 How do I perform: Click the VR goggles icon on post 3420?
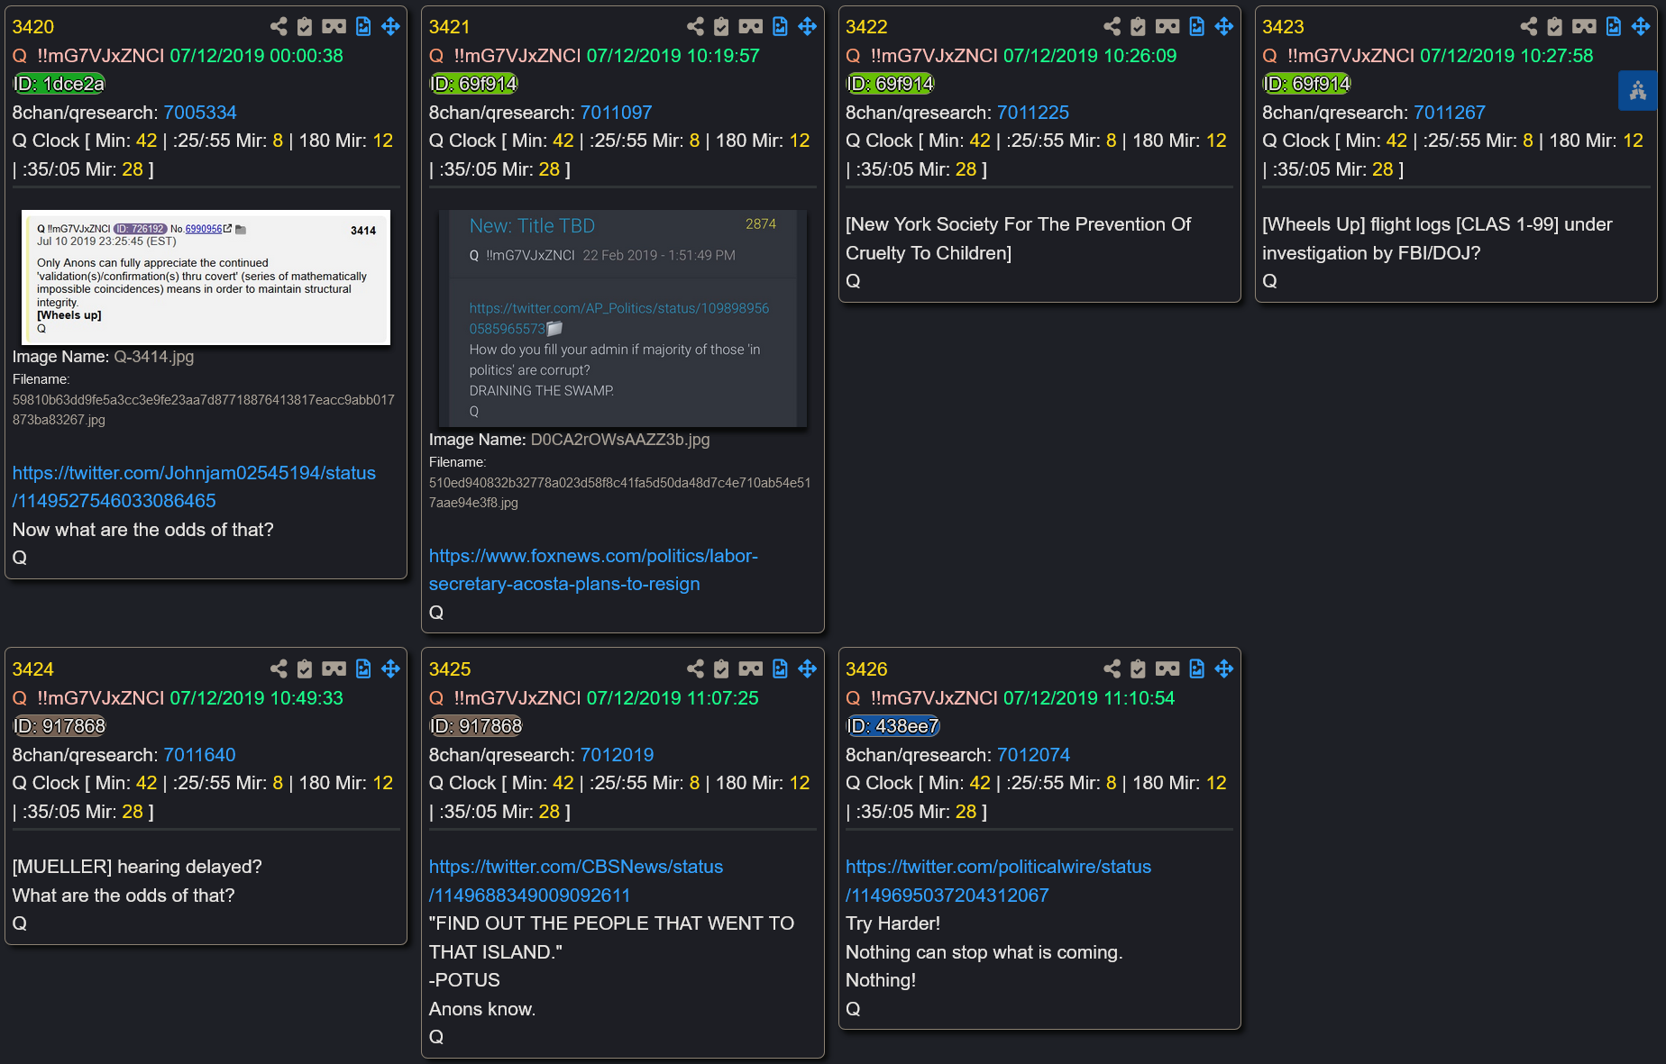[x=334, y=27]
